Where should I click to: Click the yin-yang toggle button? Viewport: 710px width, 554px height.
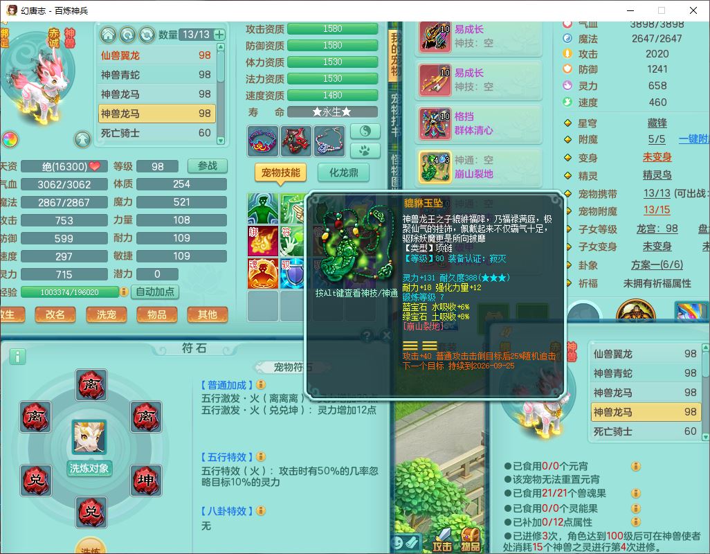365,132
